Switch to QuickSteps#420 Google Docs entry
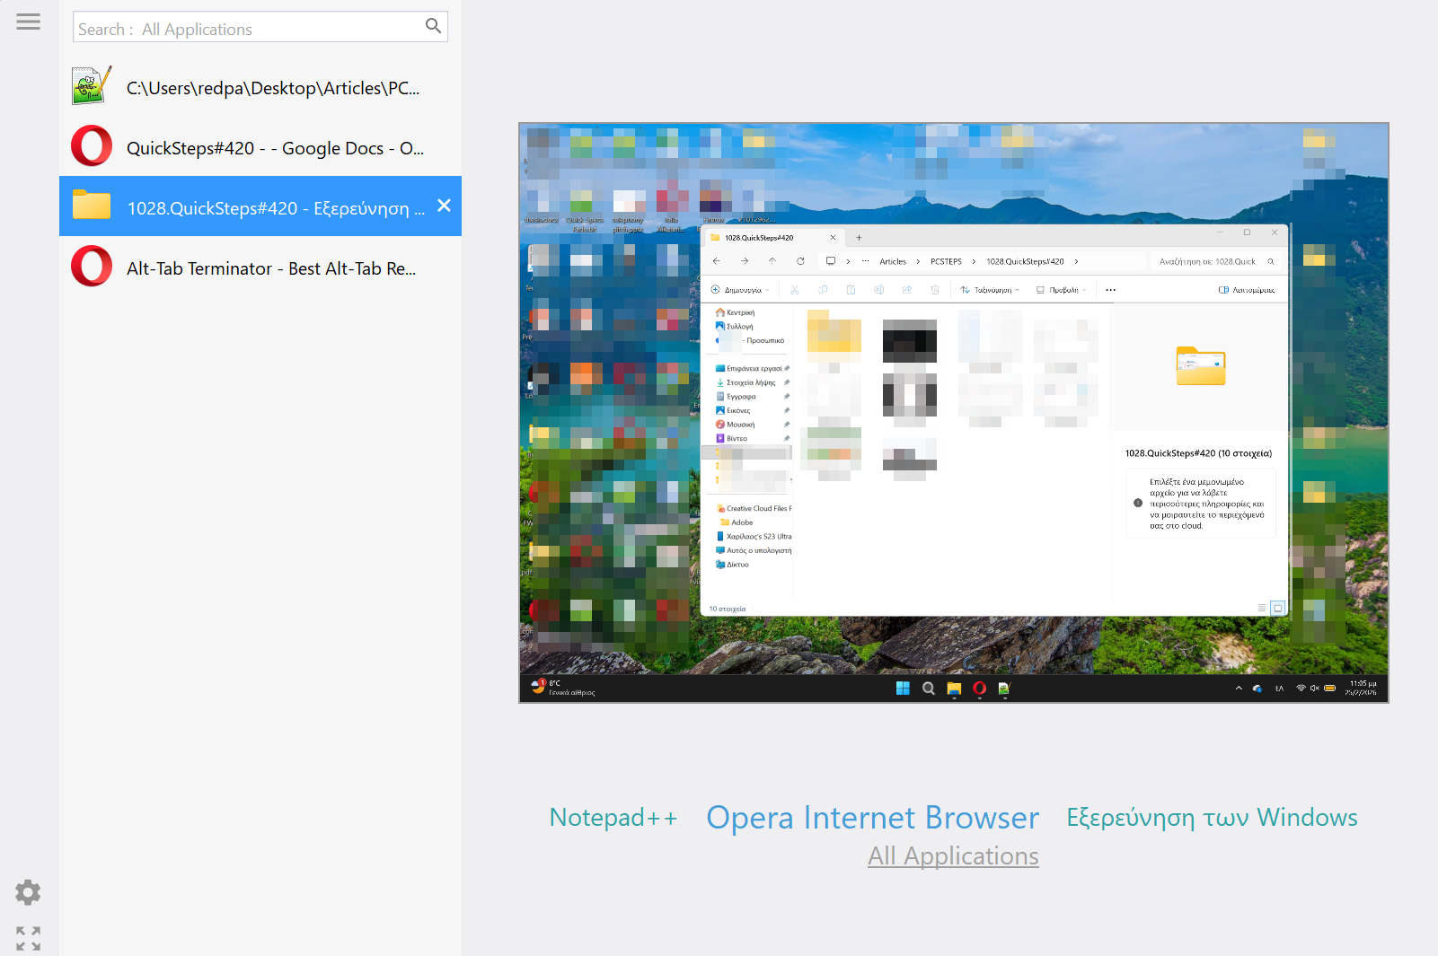Screen dimensions: 1438x956 [275, 148]
